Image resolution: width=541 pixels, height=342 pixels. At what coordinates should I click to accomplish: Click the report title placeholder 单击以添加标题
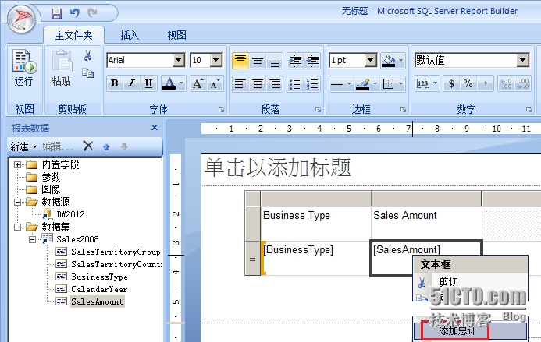(278, 168)
